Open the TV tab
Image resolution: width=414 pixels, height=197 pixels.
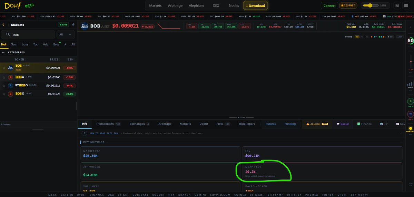click(x=384, y=124)
